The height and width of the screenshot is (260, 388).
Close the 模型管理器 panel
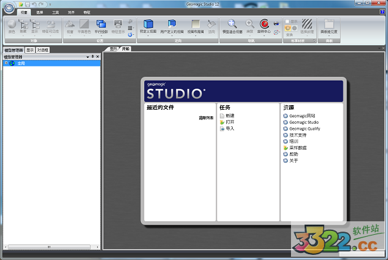pyautogui.click(x=98, y=57)
